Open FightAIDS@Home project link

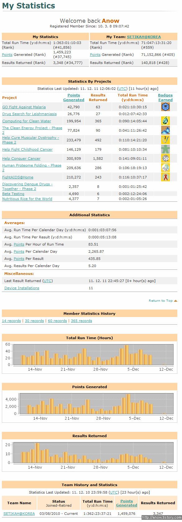(x=18, y=177)
